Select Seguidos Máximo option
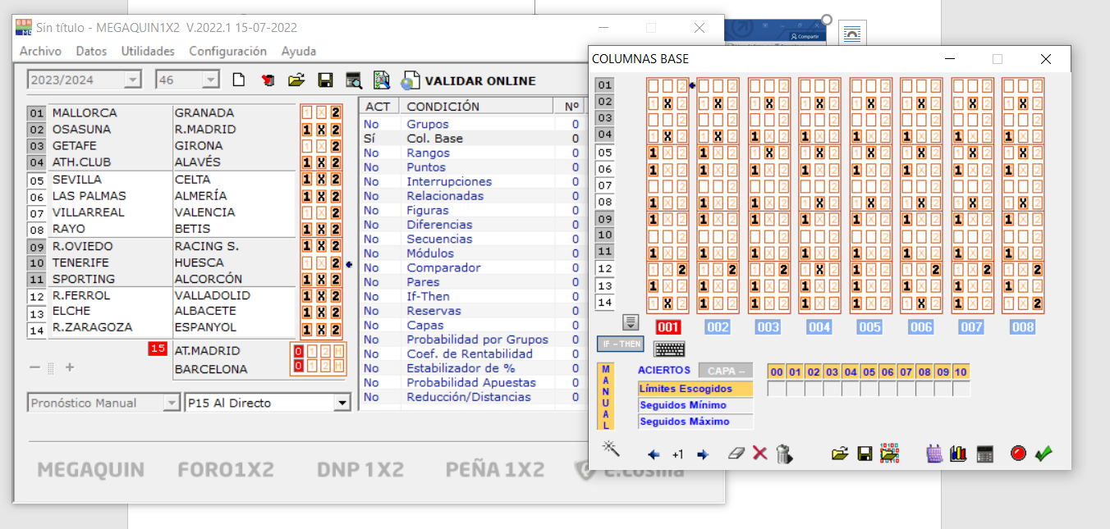The height and width of the screenshot is (529, 1110). 695,422
